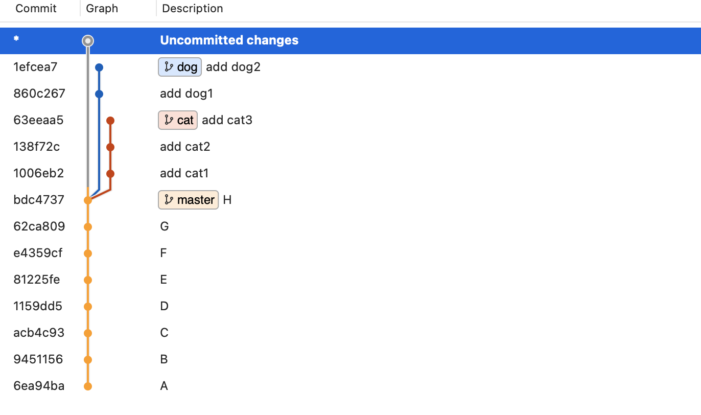Click the commit description A
The height and width of the screenshot is (415, 701).
click(x=164, y=386)
